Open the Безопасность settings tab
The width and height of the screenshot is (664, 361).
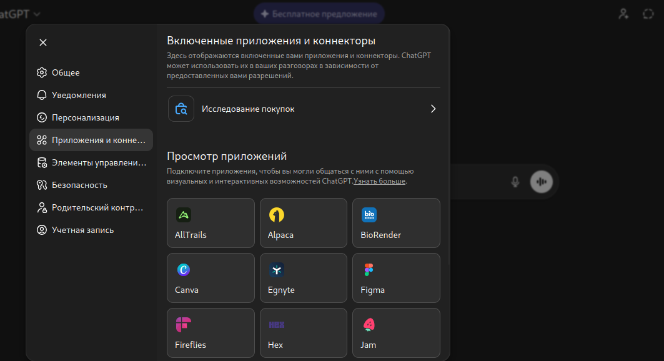[x=79, y=185]
